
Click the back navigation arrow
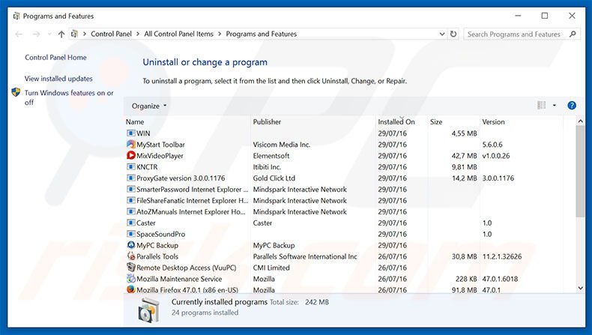(x=19, y=34)
